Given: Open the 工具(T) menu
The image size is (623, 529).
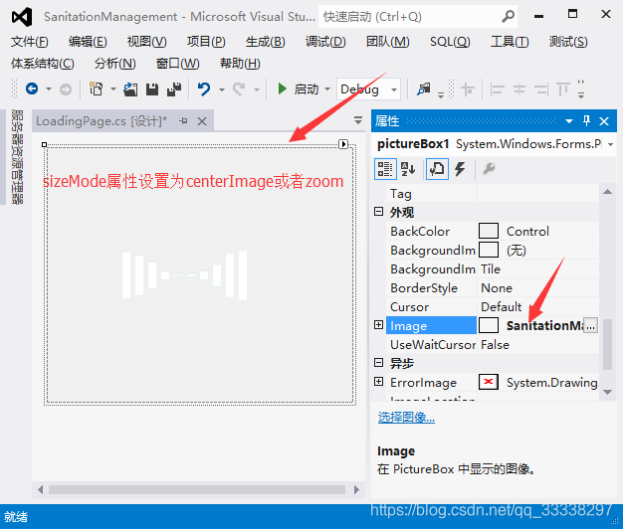Looking at the screenshot, I should pos(510,42).
